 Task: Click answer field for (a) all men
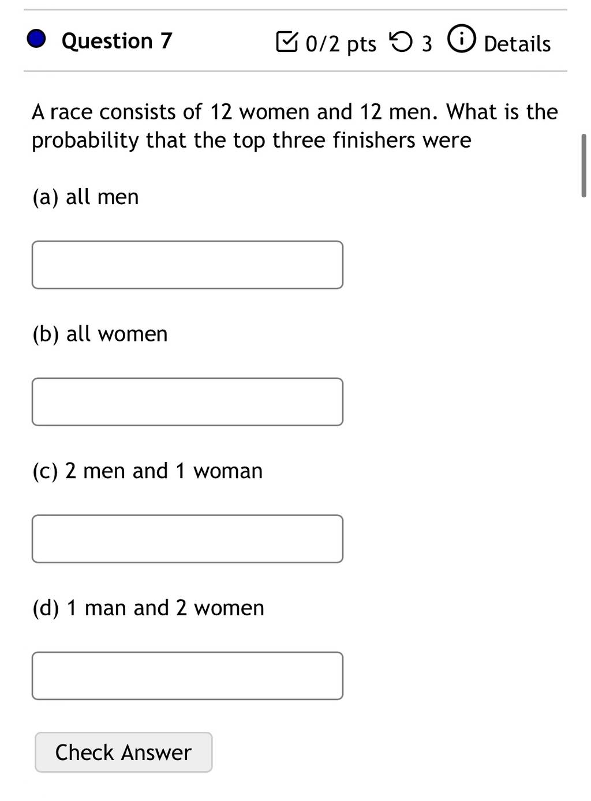click(x=188, y=265)
